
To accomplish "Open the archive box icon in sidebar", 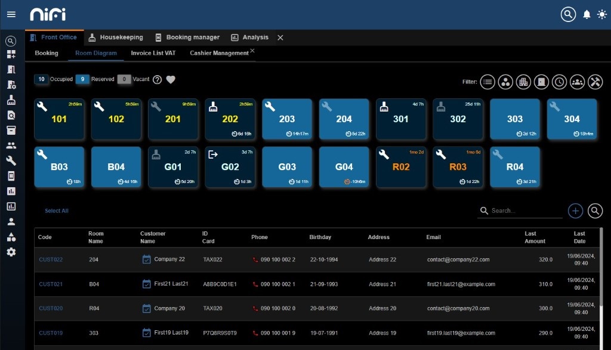I will (x=11, y=131).
